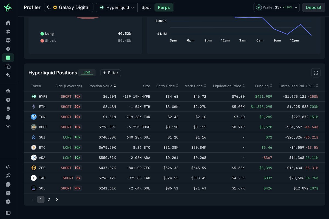Screen dimensions: 329x219
Task: Sort by Unrealized PnL (ROI) column
Action: click(x=299, y=86)
